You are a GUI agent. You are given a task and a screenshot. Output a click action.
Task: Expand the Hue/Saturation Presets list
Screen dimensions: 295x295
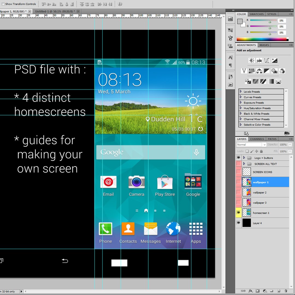241,108
